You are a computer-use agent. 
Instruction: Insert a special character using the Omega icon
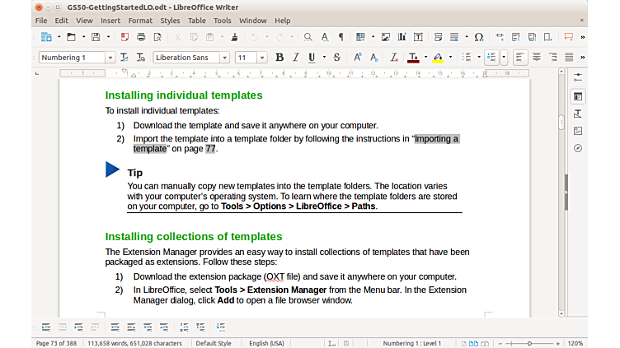tap(479, 37)
